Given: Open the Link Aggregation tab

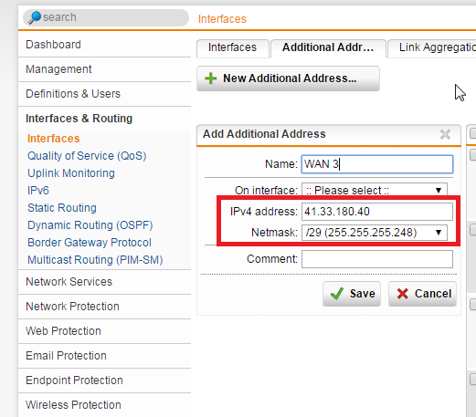Looking at the screenshot, I should pyautogui.click(x=432, y=48).
